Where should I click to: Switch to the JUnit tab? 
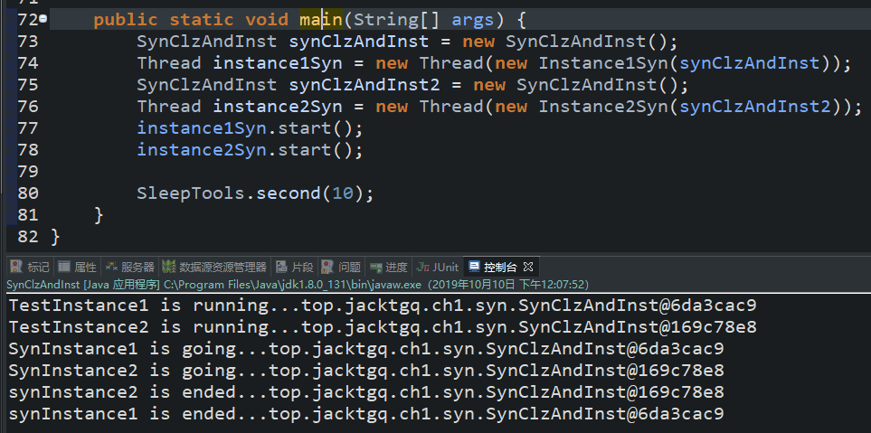coord(439,267)
